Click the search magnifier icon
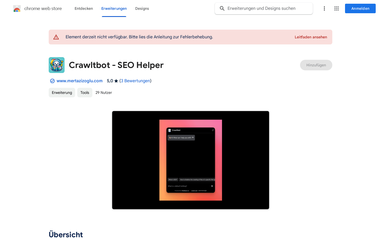The image size is (381, 238). pyautogui.click(x=222, y=8)
